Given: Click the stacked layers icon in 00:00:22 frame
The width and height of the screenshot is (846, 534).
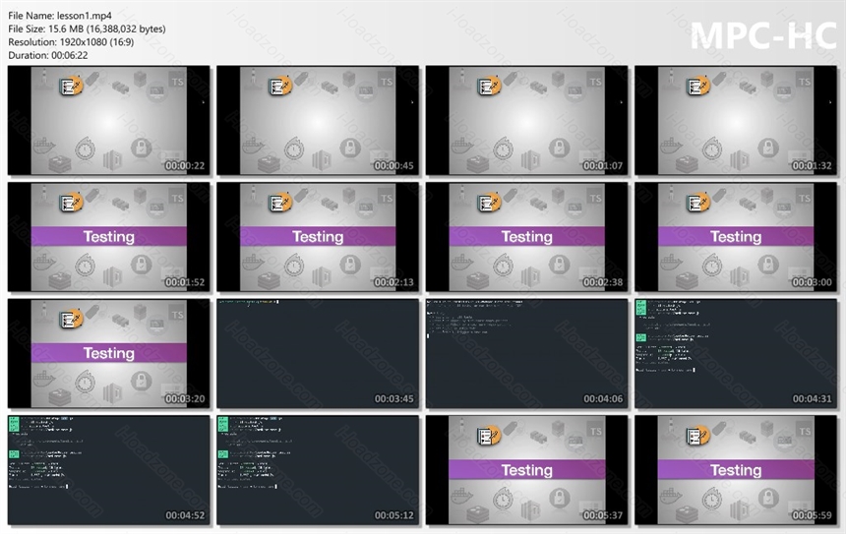Looking at the screenshot, I should pyautogui.click(x=59, y=164).
